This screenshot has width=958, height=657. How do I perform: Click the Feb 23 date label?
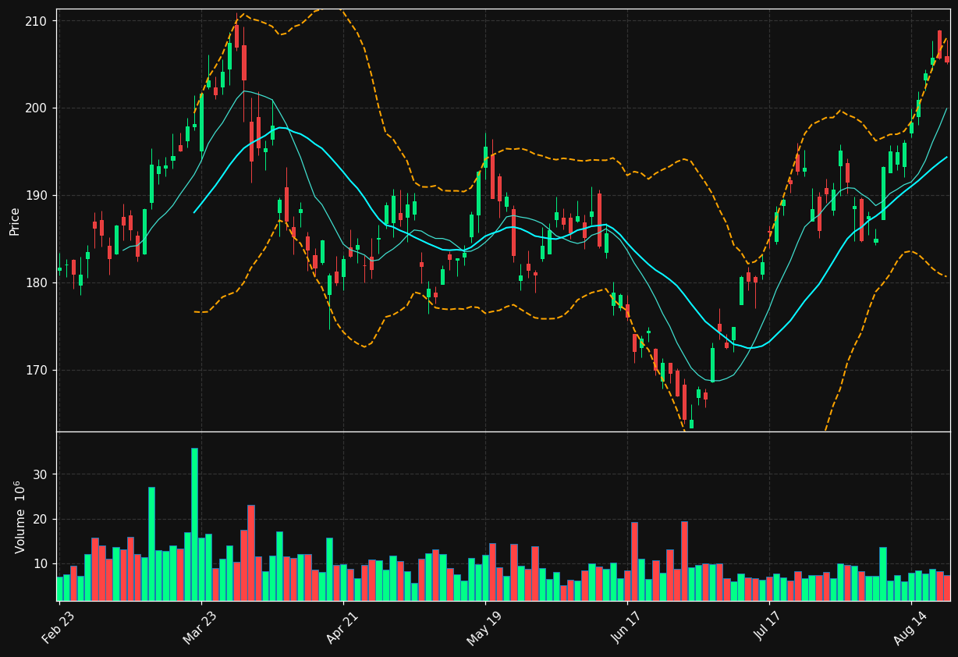coord(59,627)
